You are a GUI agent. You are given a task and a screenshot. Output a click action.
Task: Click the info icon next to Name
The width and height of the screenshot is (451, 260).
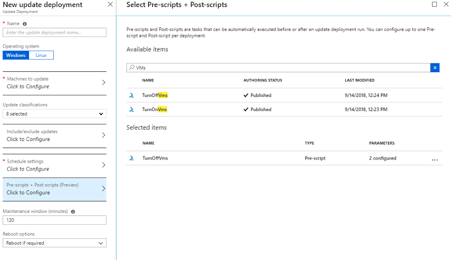click(25, 24)
